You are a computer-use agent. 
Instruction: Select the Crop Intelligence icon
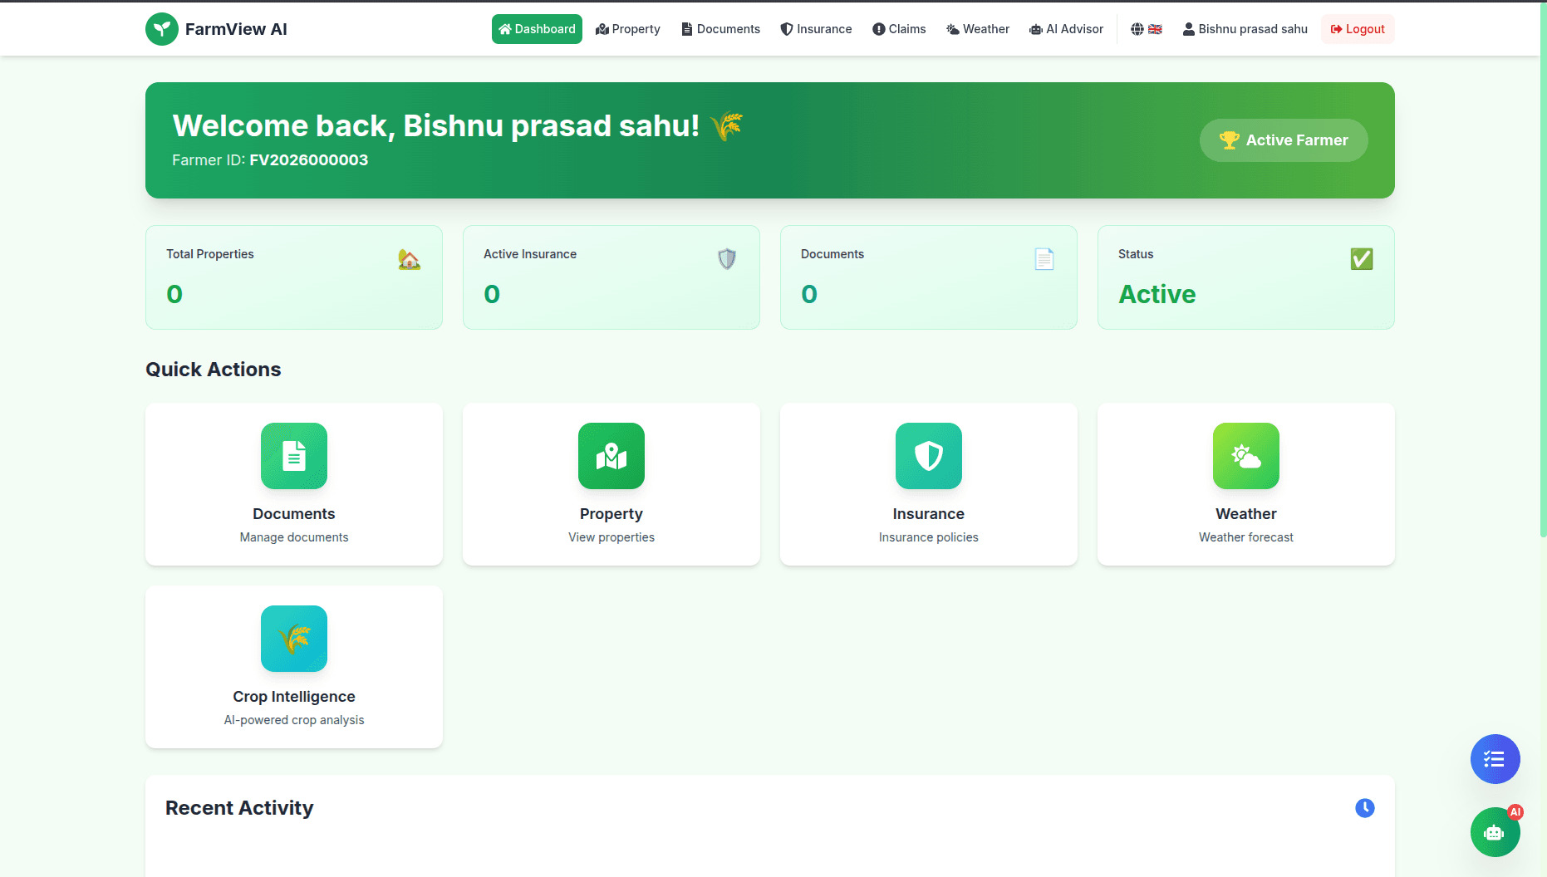click(293, 639)
